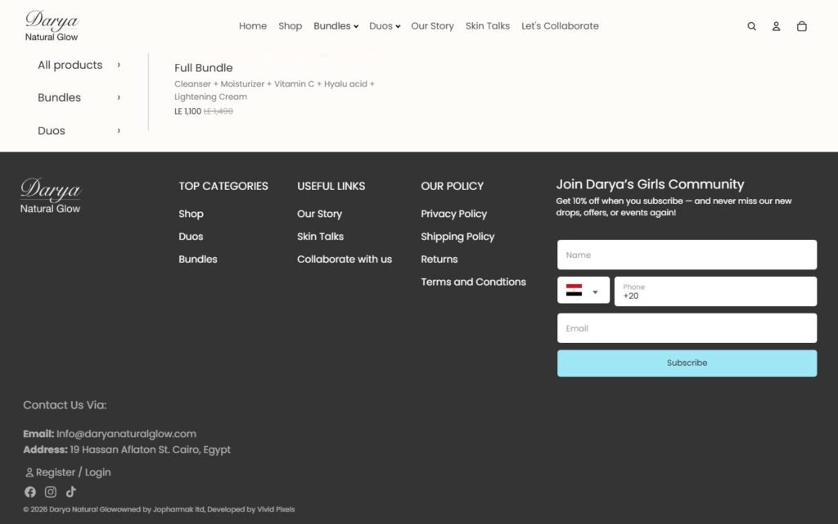Image resolution: width=838 pixels, height=524 pixels.
Task: Go to Home in the navigation bar
Action: point(253,25)
